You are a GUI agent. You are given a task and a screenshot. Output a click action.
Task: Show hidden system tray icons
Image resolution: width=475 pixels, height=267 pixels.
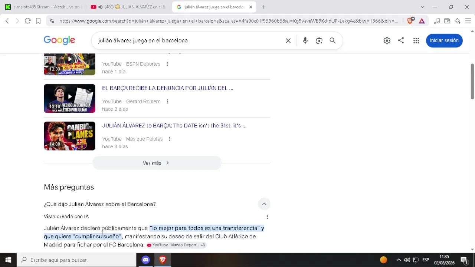399,260
